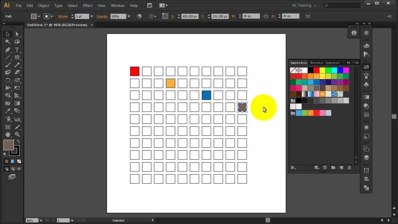Open the Stroke color dropdown in Control bar
The height and width of the screenshot is (224, 398).
coord(52,16)
